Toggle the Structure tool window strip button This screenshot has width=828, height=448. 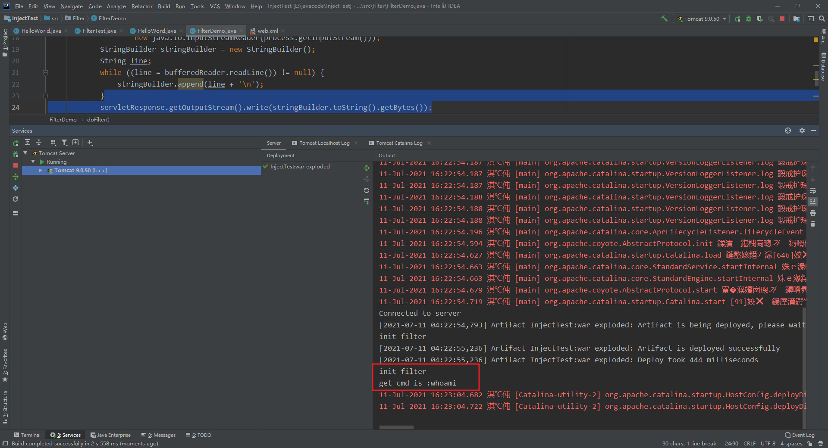tap(5, 408)
